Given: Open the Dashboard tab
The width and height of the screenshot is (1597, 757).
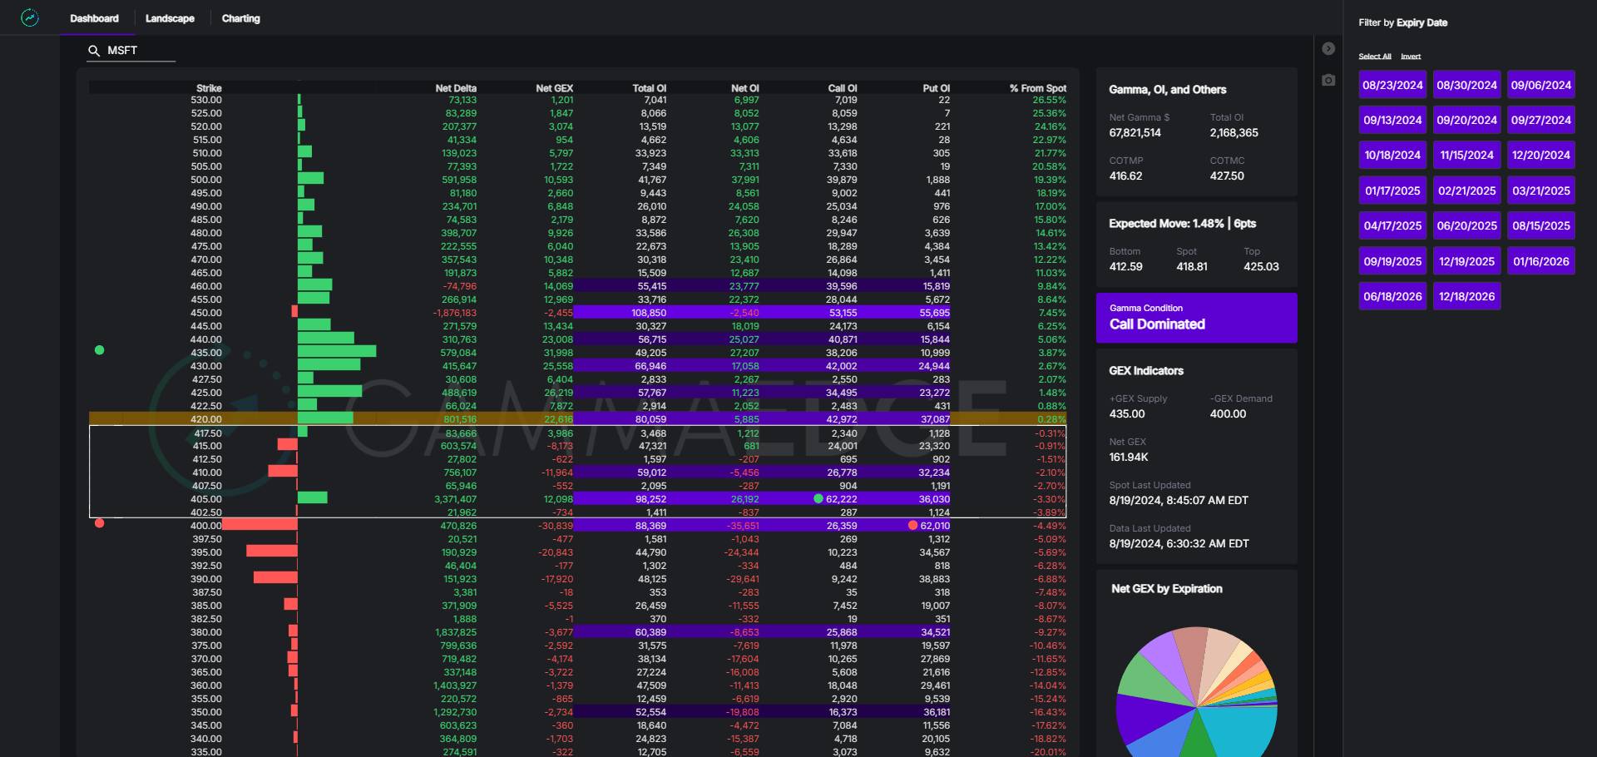Looking at the screenshot, I should [94, 18].
